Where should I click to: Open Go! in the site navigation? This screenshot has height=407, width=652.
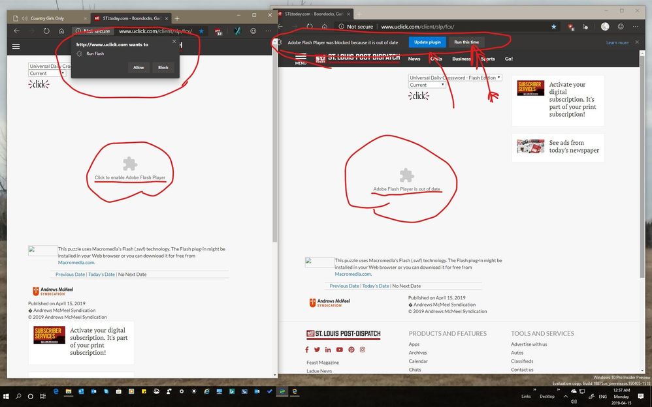point(508,59)
